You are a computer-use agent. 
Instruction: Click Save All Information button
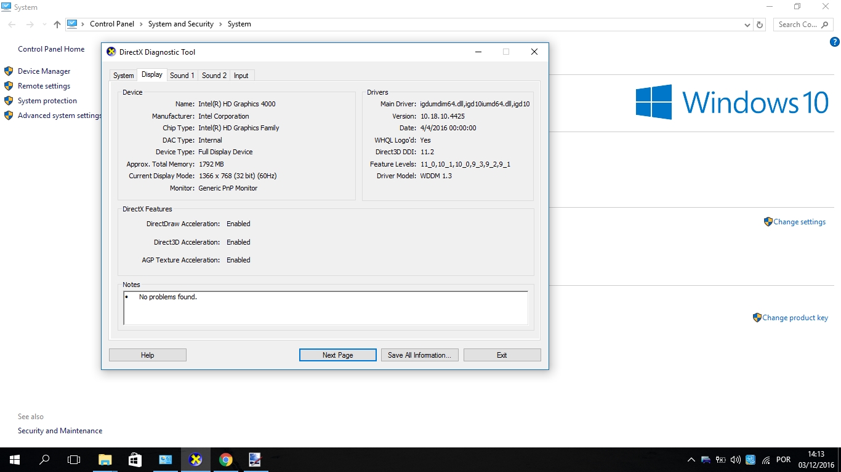click(x=419, y=355)
